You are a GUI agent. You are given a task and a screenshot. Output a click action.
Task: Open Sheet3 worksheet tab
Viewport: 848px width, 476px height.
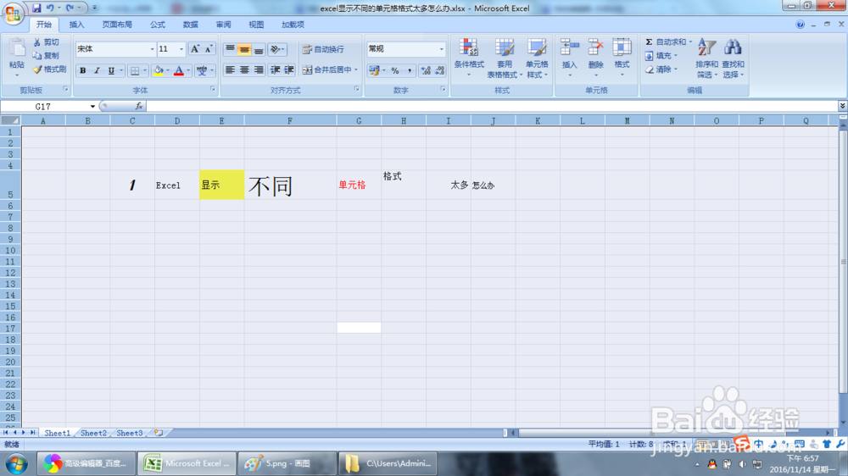click(129, 433)
